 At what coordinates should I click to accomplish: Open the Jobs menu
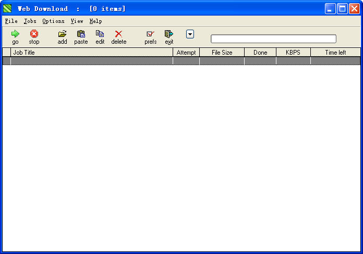pos(30,21)
